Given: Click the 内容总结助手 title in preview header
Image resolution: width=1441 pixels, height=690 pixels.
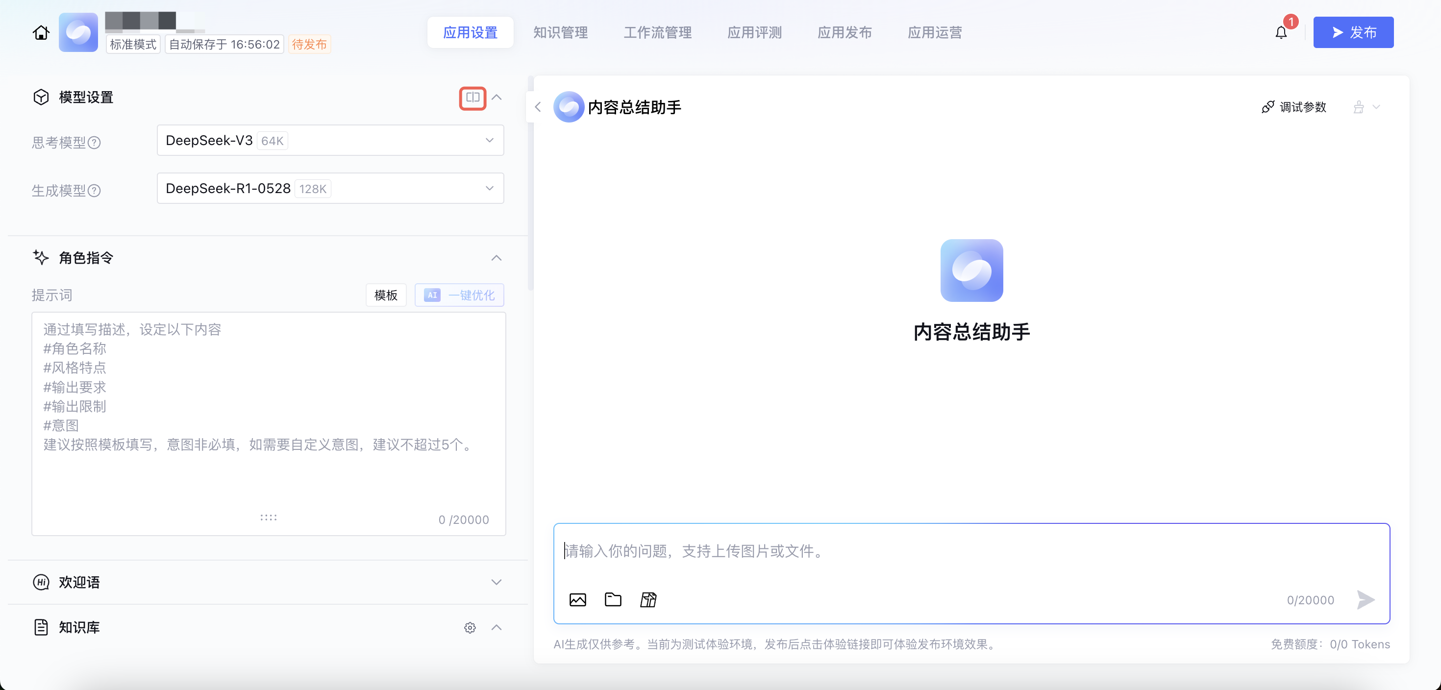Looking at the screenshot, I should point(634,107).
